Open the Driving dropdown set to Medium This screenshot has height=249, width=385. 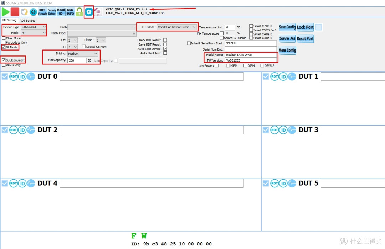[83, 54]
